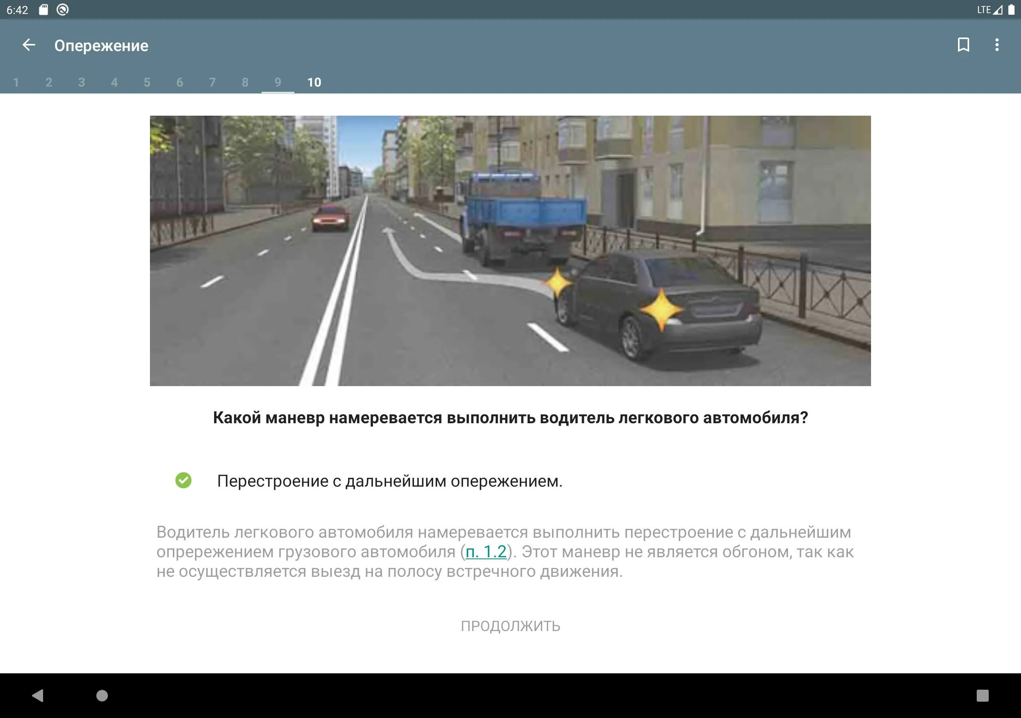Select the green checked answer mark
The image size is (1021, 718).
(x=183, y=480)
